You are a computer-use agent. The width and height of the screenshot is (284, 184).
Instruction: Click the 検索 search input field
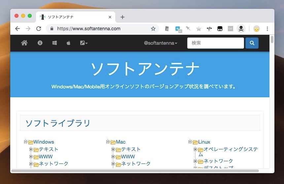pyautogui.click(x=216, y=43)
